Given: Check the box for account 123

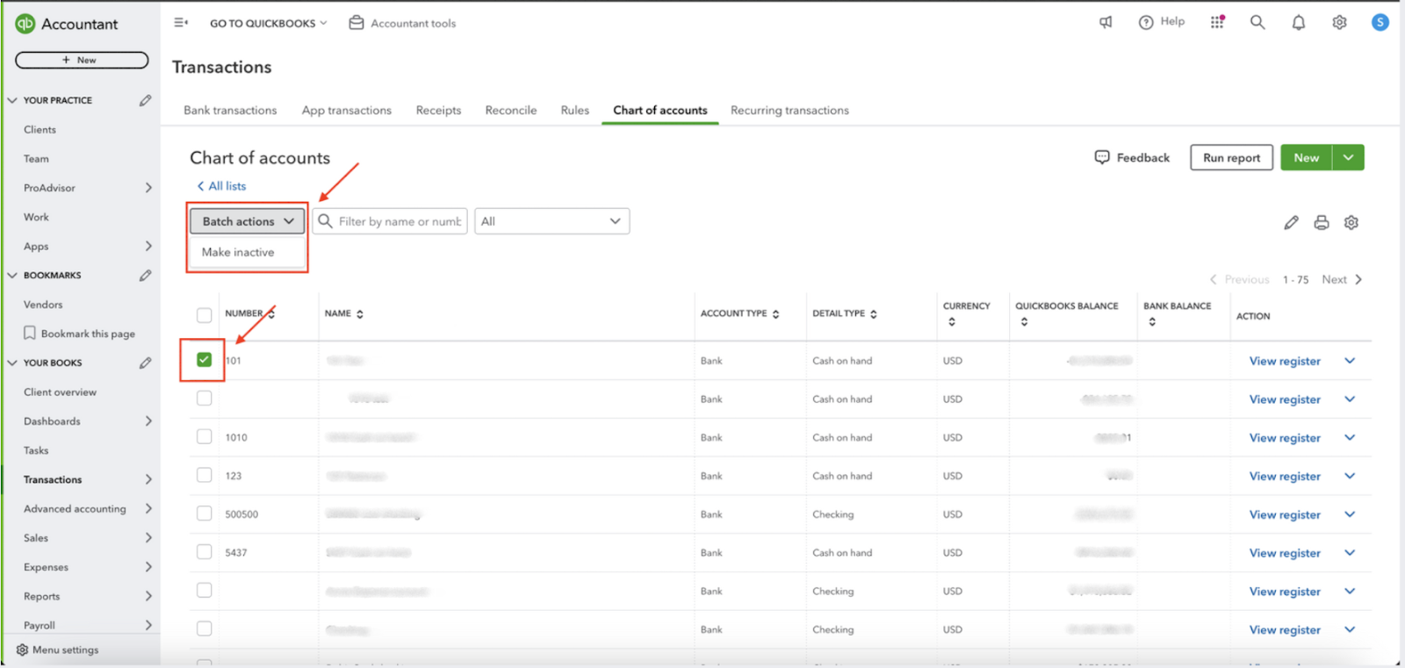Looking at the screenshot, I should pyautogui.click(x=205, y=475).
